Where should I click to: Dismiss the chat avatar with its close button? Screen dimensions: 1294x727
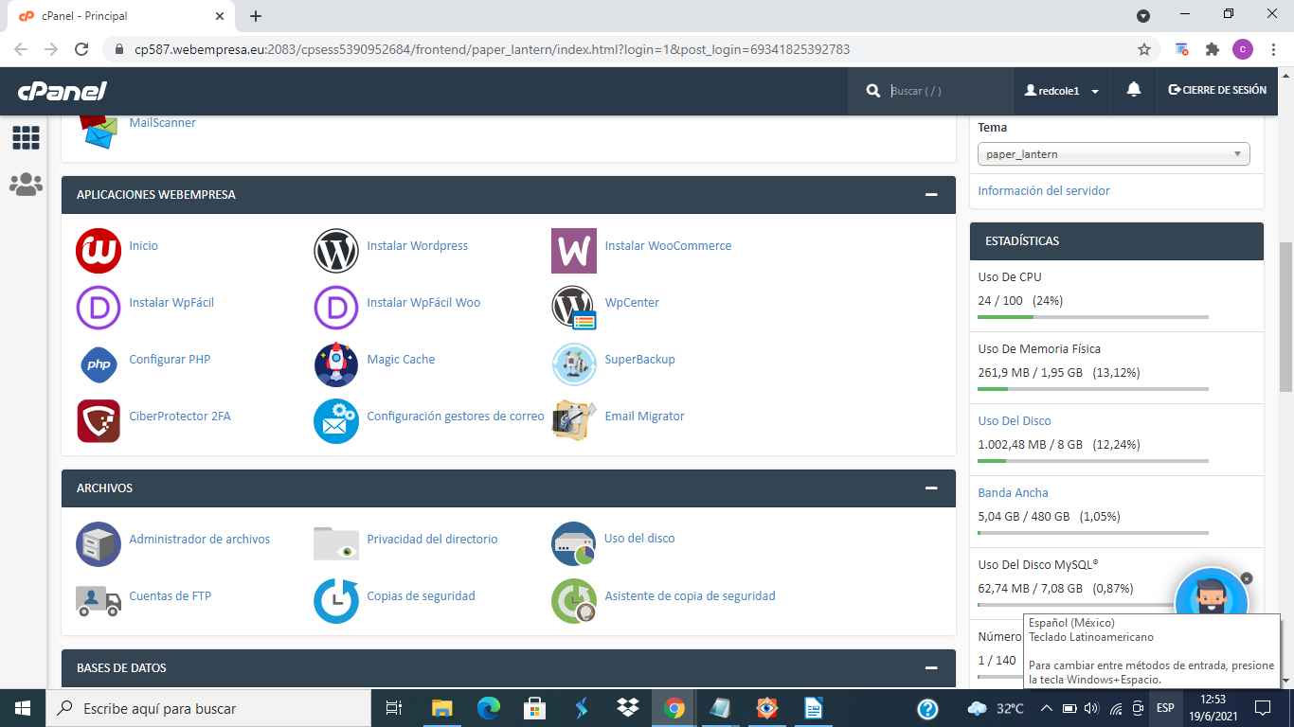coord(1247,577)
